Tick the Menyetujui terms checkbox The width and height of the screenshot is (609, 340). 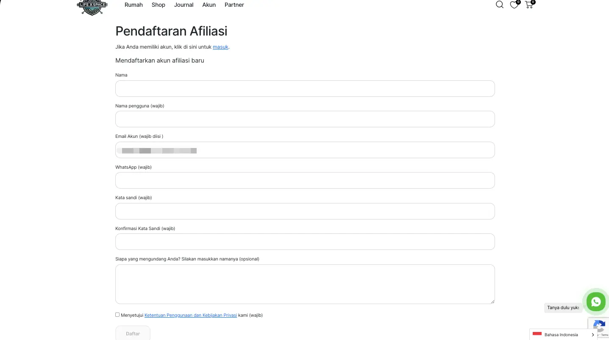point(117,315)
